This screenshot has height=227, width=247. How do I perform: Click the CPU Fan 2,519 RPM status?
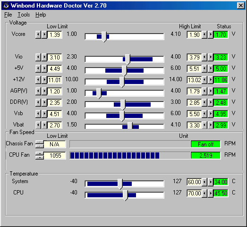coord(205,156)
